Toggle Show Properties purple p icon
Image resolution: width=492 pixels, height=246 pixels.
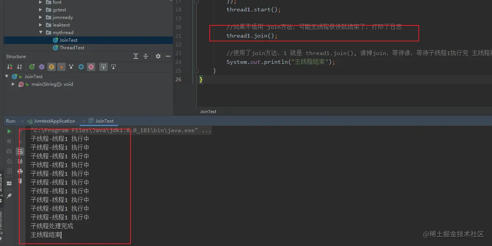pos(42,67)
